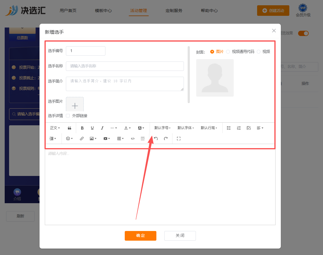Image resolution: width=323 pixels, height=255 pixels.
Task: Click the 选手编号 number field
Action: click(x=86, y=51)
